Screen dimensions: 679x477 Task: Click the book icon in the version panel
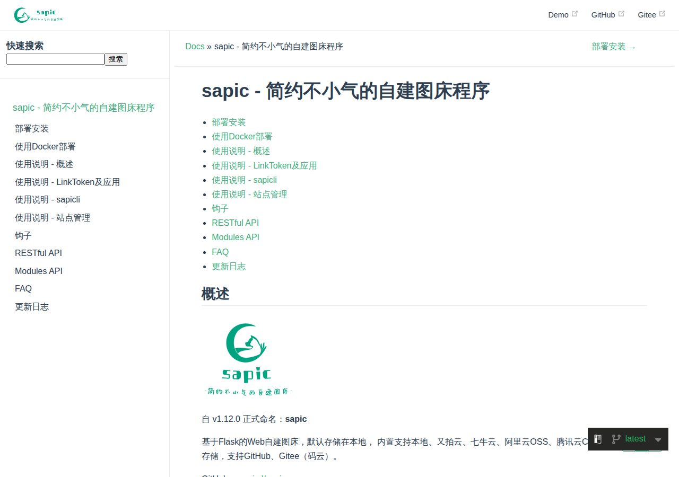[598, 439]
